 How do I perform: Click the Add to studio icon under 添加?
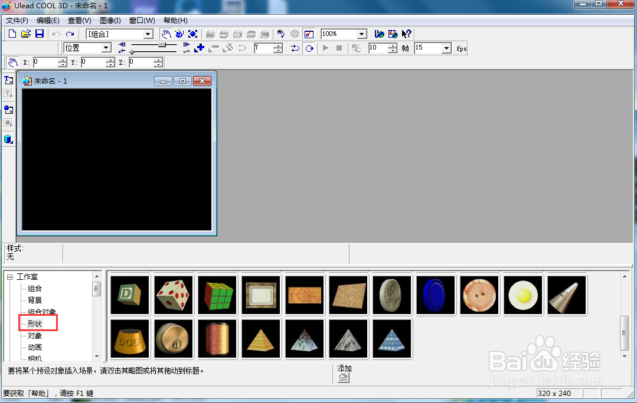tap(344, 378)
